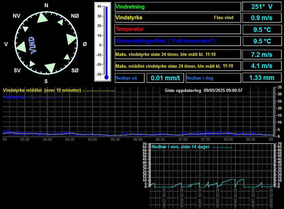The image size is (284, 209).
Task: Click the SØ compass label
Action: click(x=75, y=70)
